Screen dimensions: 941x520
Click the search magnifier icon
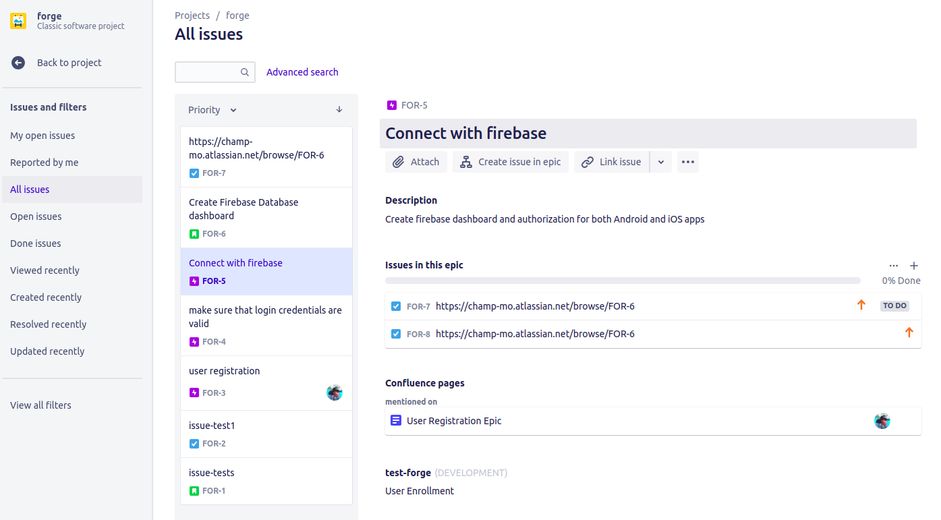pyautogui.click(x=245, y=72)
